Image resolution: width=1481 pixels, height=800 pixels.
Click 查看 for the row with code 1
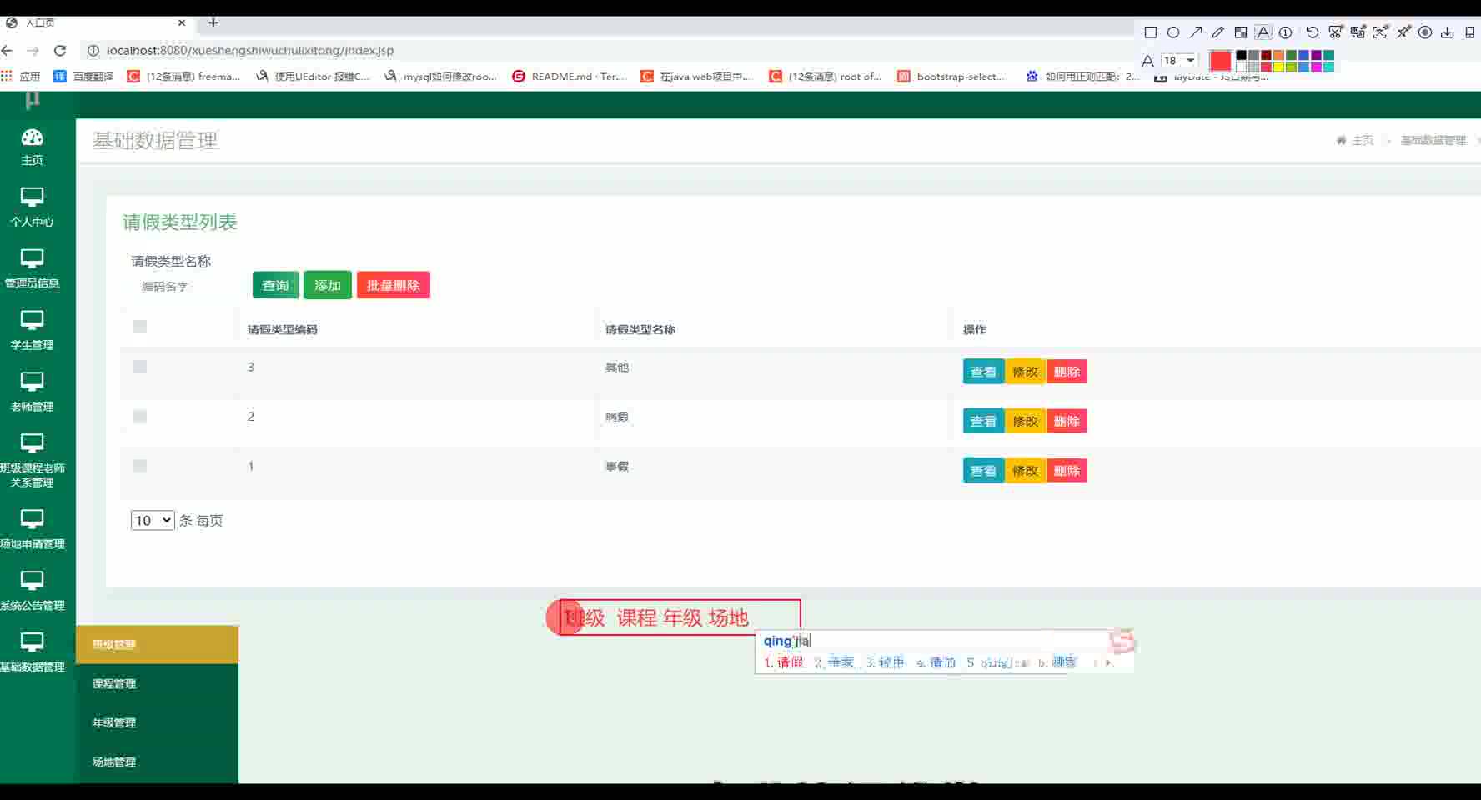coord(983,471)
